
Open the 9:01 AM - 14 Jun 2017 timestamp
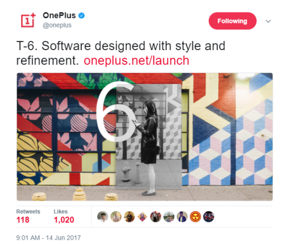click(x=48, y=238)
